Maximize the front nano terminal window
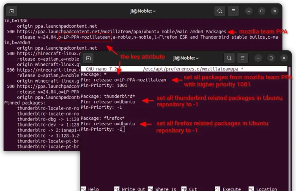296x191 pixels. pyautogui.click(x=271, y=58)
